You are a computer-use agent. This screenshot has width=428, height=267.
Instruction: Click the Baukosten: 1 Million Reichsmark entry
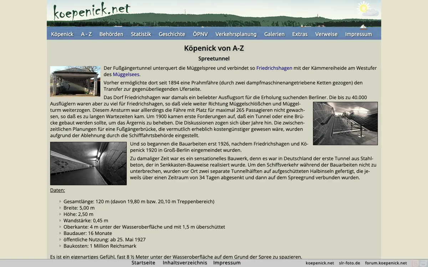pos(100,246)
